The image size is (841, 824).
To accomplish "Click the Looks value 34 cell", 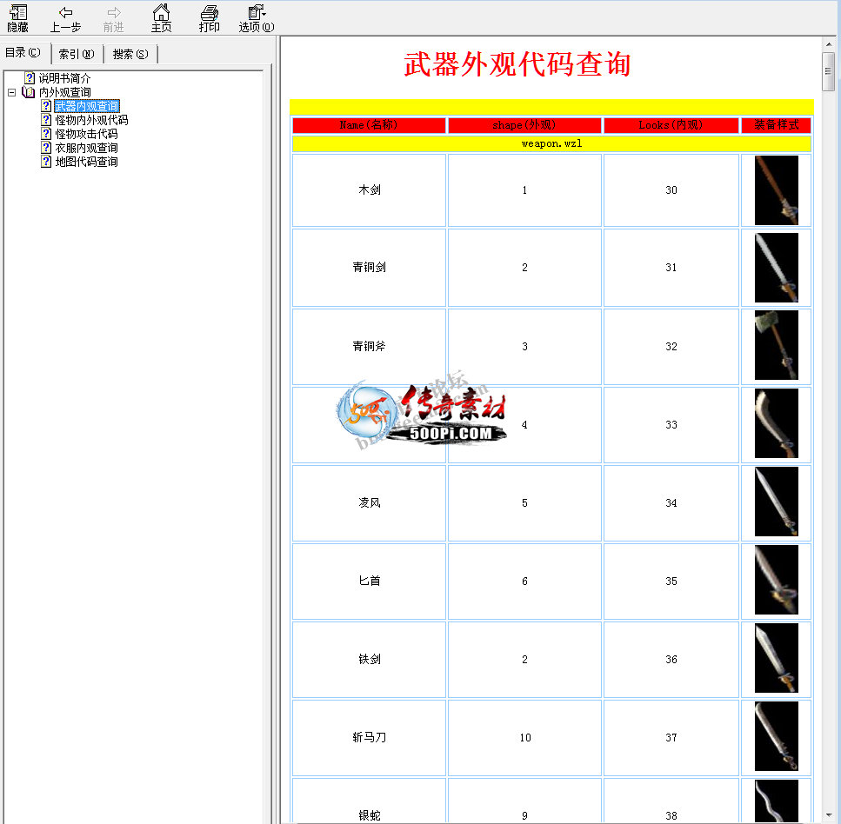I will (x=671, y=503).
